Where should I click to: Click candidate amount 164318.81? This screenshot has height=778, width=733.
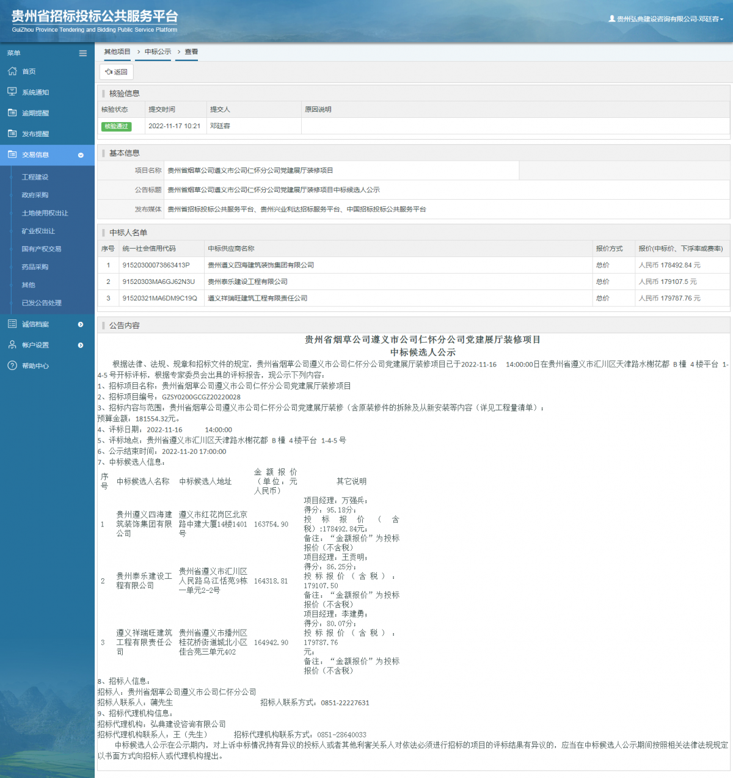point(271,581)
